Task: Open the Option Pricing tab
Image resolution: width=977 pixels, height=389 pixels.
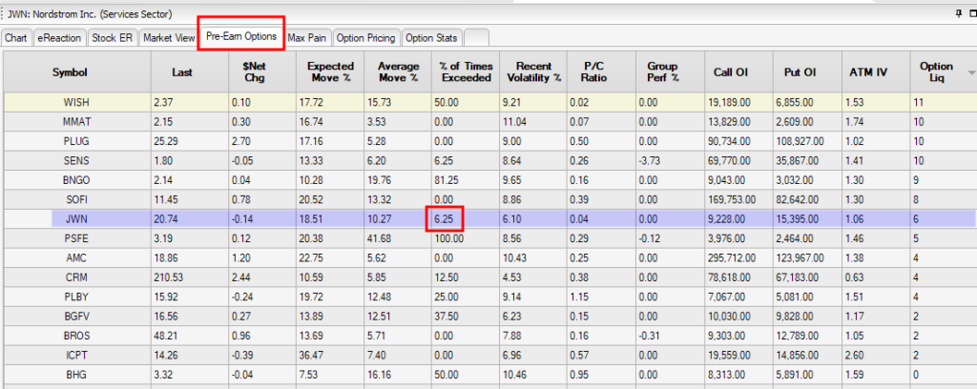Action: [365, 38]
